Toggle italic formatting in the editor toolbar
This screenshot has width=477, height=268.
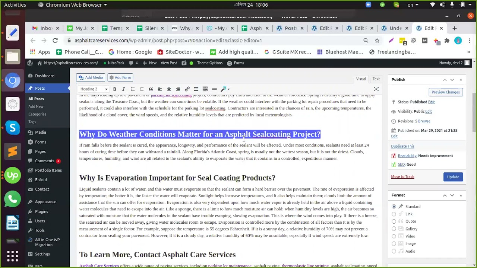[x=123, y=89]
